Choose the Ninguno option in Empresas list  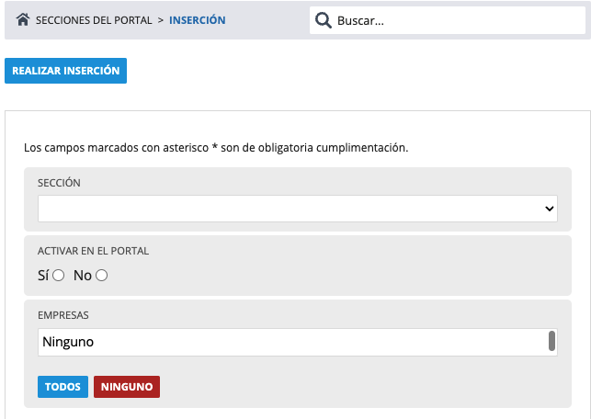[69, 343]
